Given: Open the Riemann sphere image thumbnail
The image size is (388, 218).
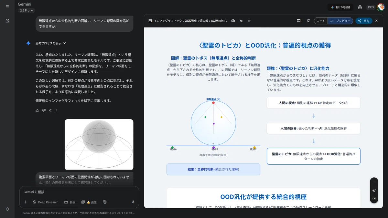Looking at the screenshot, I should (99, 144).
